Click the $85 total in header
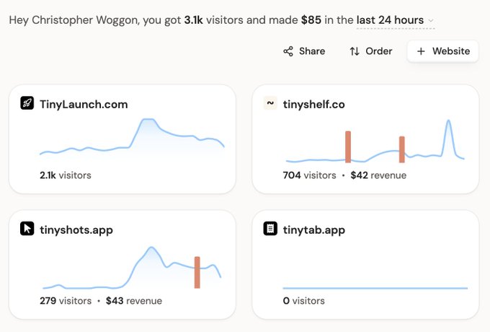Screen dimensions: 490x332 point(311,20)
